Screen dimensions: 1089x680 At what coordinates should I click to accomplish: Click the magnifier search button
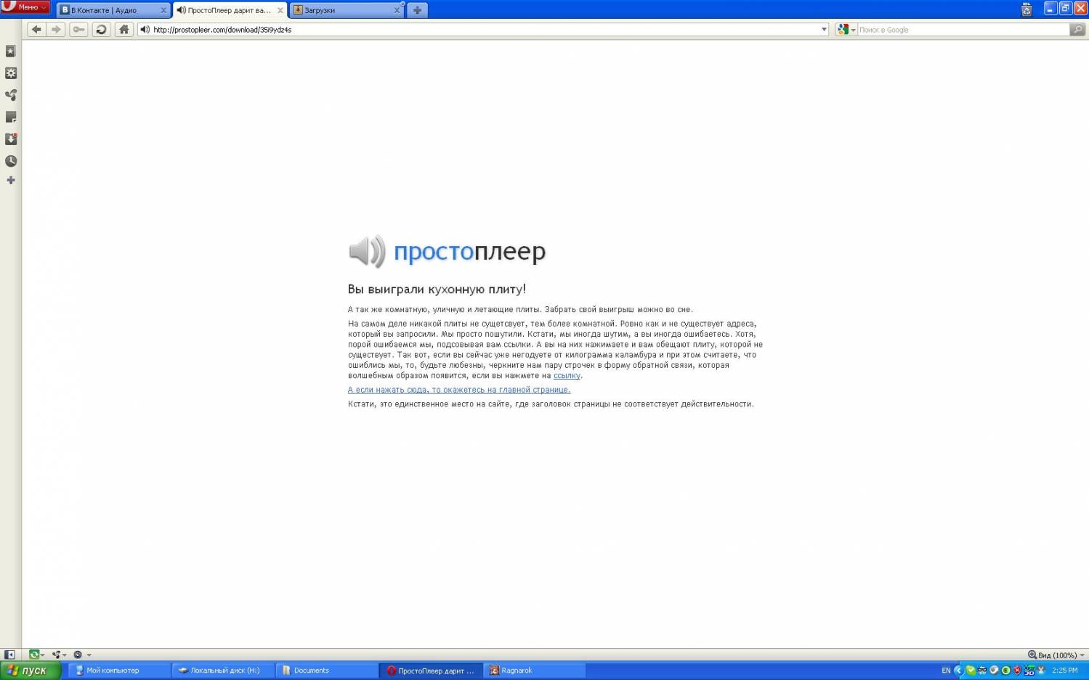(1077, 30)
